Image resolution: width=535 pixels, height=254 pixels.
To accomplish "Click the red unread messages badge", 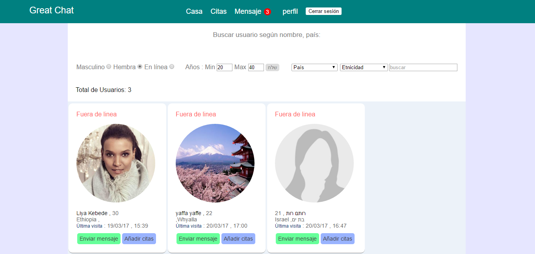I will (267, 12).
